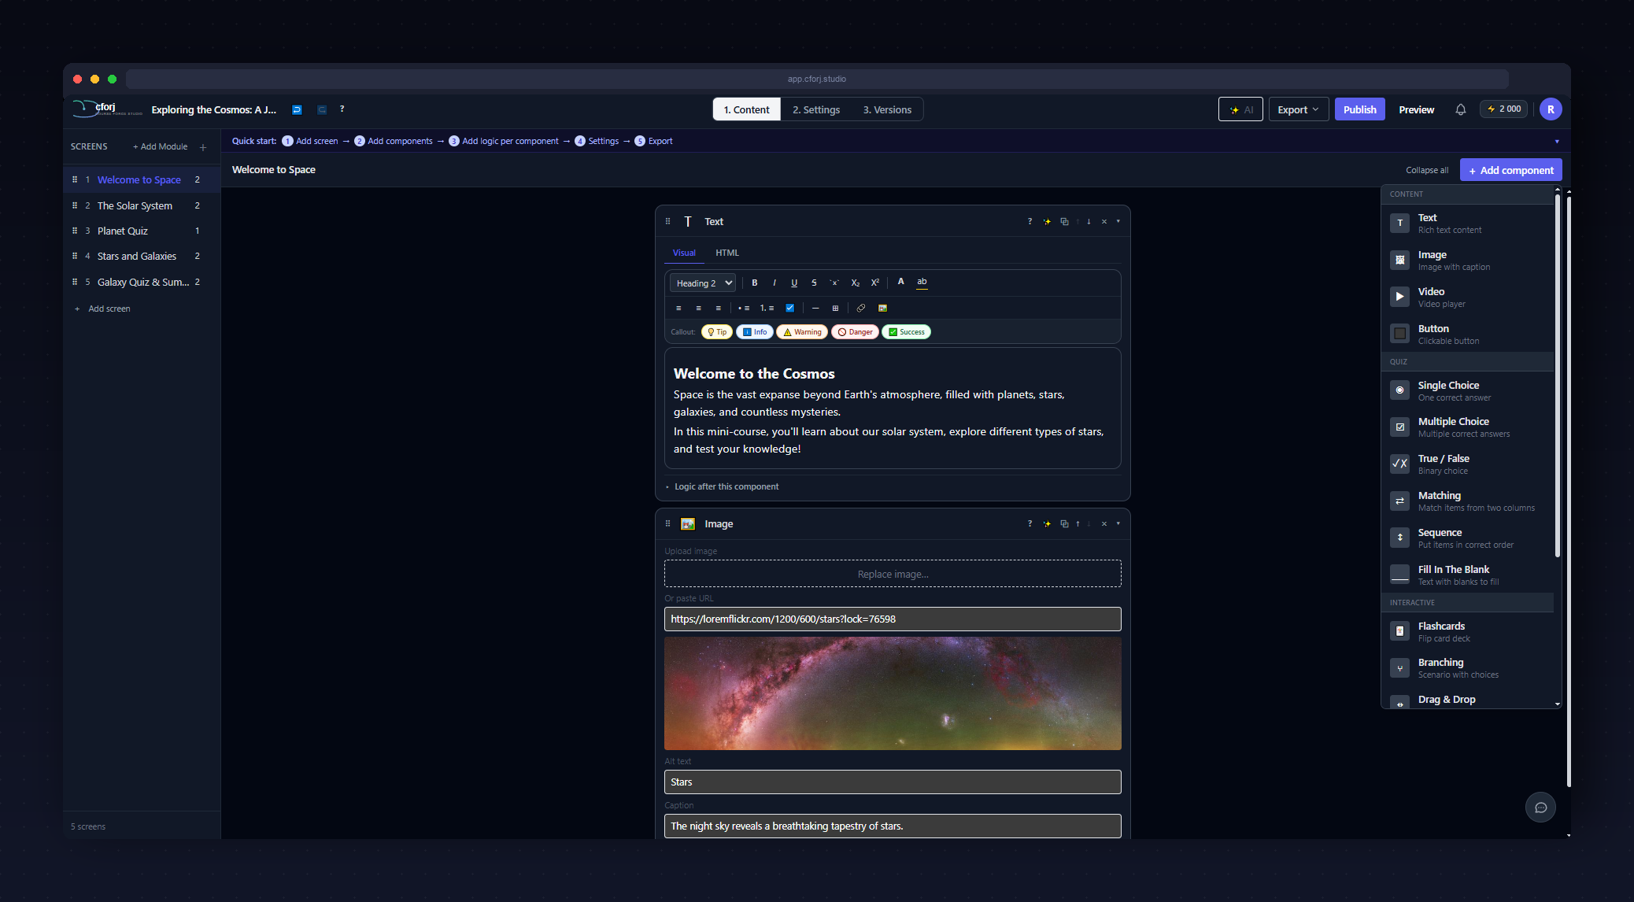Apply italic formatting in Text editor
This screenshot has height=902, width=1634.
774,283
